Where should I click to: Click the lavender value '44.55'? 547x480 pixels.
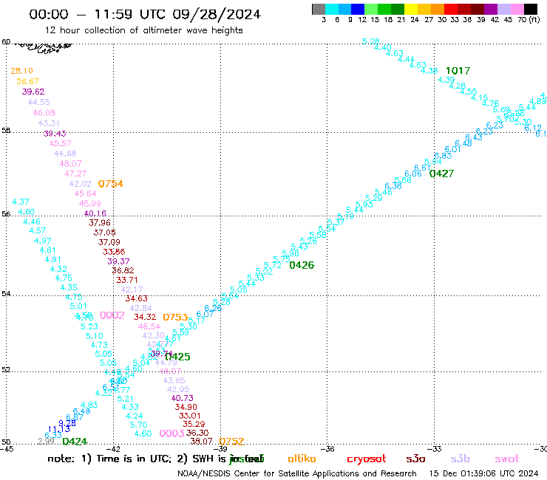point(38,102)
